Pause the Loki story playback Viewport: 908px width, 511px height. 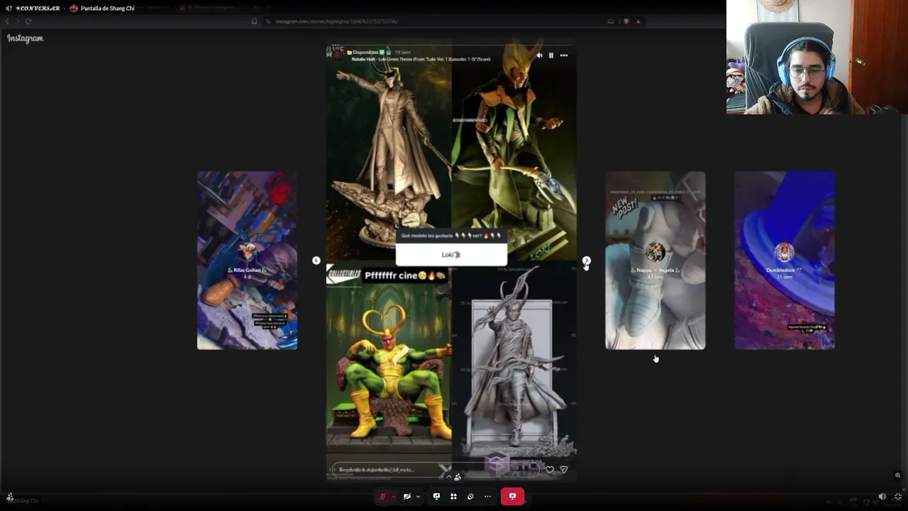click(550, 55)
